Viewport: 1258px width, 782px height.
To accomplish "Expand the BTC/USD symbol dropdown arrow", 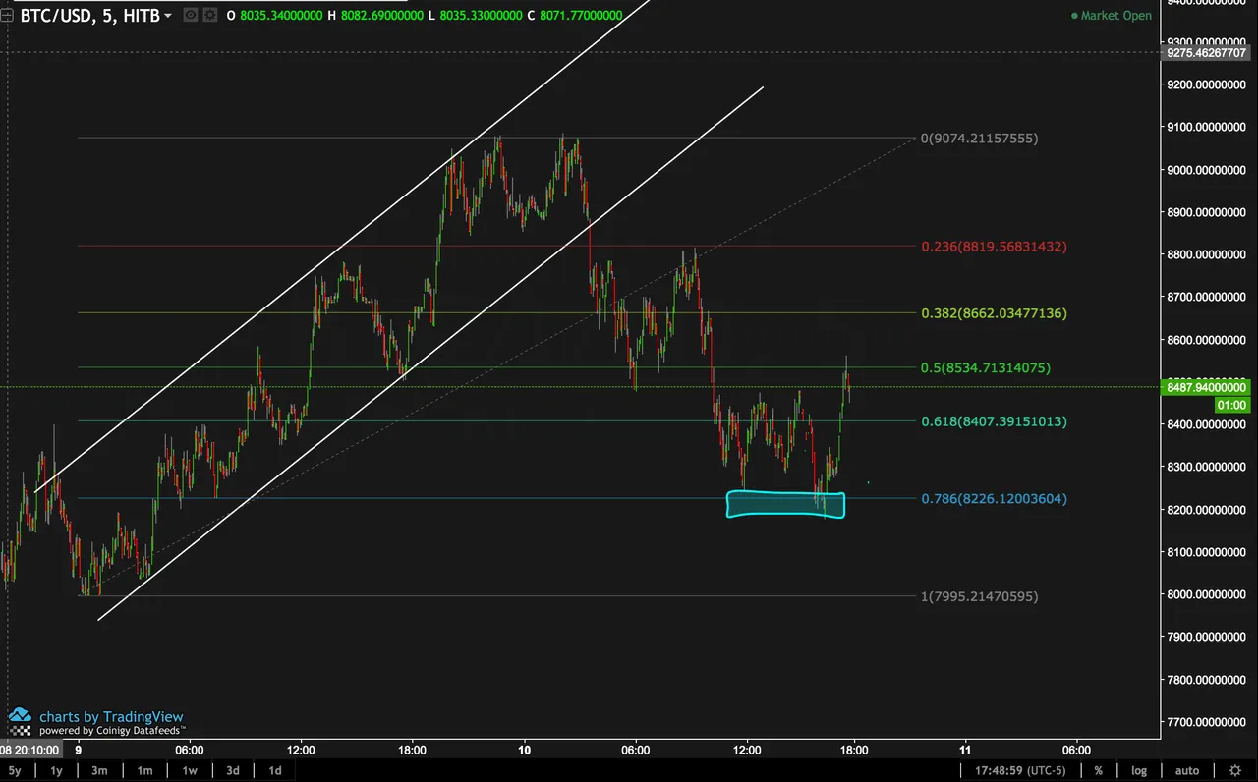I will coord(168,16).
